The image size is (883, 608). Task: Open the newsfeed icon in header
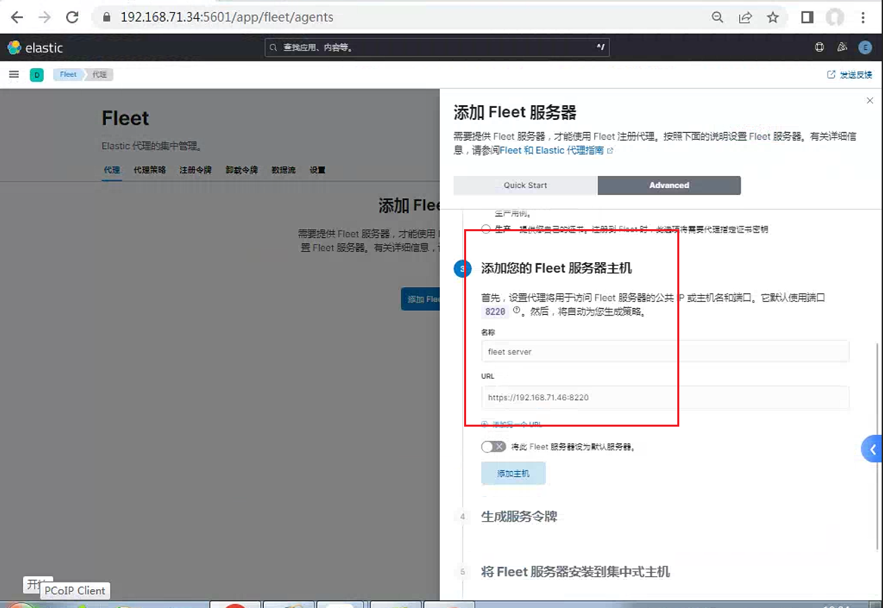(842, 47)
